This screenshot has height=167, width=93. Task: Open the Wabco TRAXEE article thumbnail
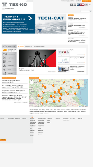coord(63,60)
